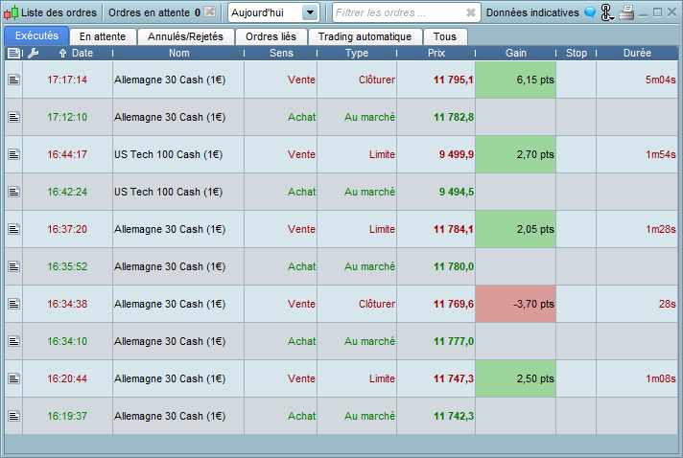
Task: Click the Ordres en attente counter label
Action: (x=154, y=12)
